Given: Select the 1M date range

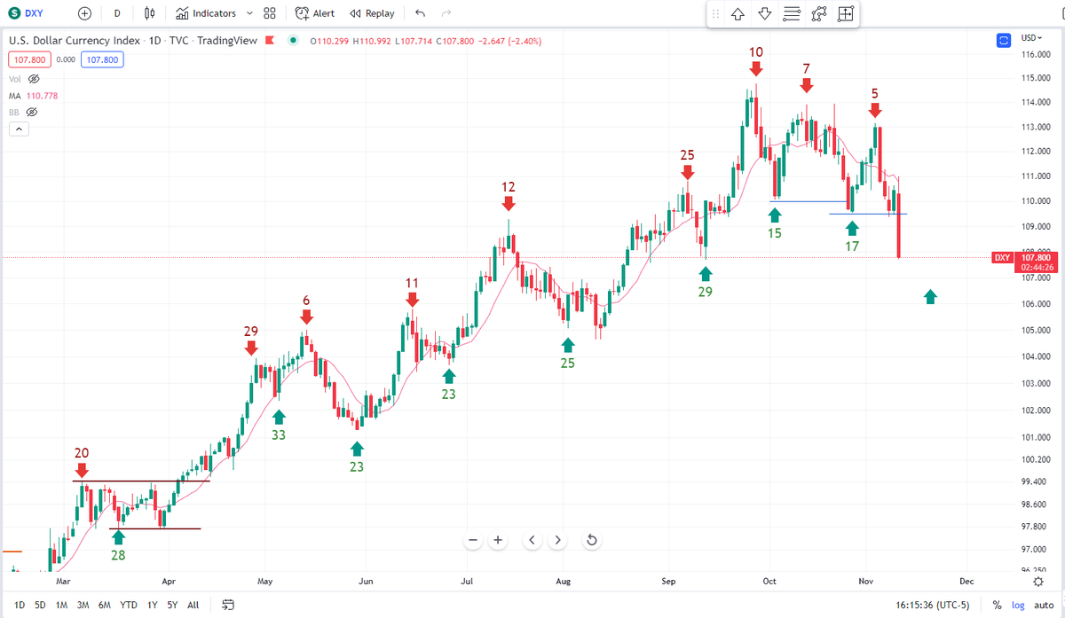Looking at the screenshot, I should pos(61,605).
